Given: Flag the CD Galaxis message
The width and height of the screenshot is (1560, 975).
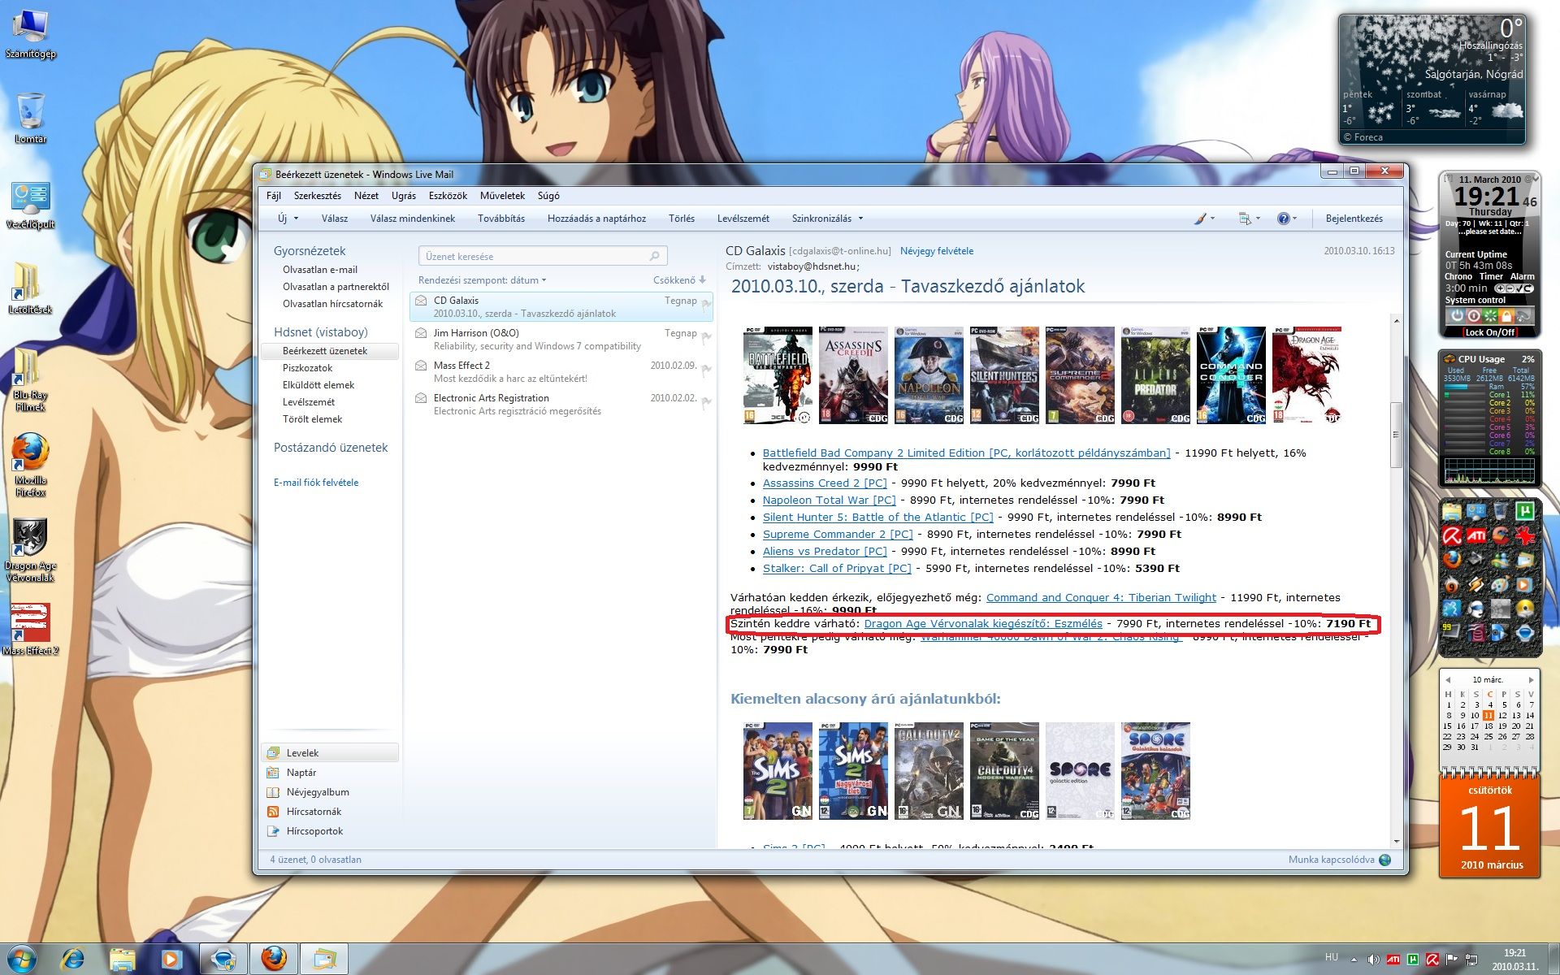Looking at the screenshot, I should [706, 305].
